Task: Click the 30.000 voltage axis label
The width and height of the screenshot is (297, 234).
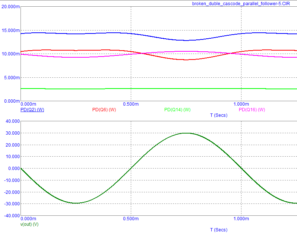Action: click(x=13, y=133)
